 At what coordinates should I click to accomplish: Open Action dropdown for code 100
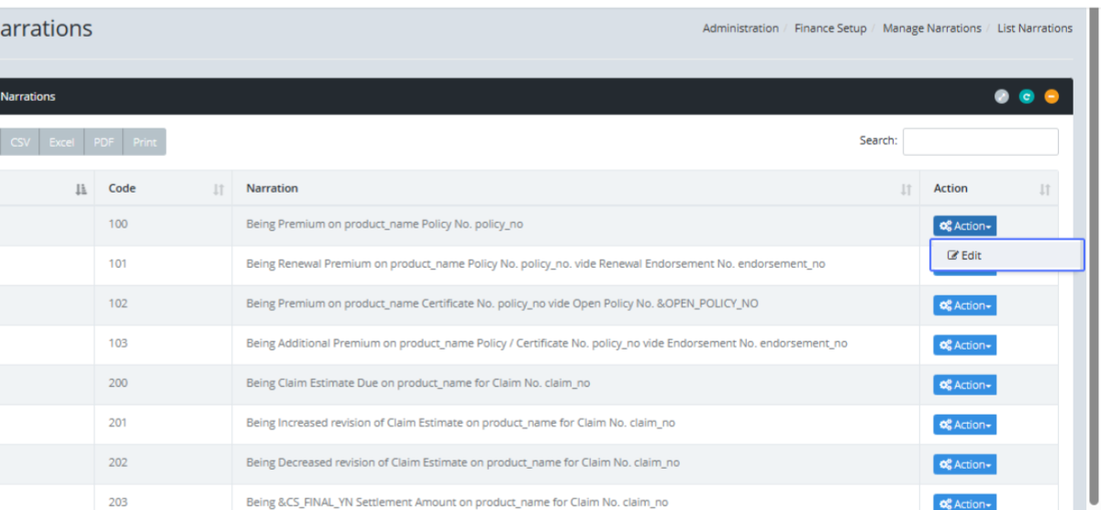tap(965, 227)
